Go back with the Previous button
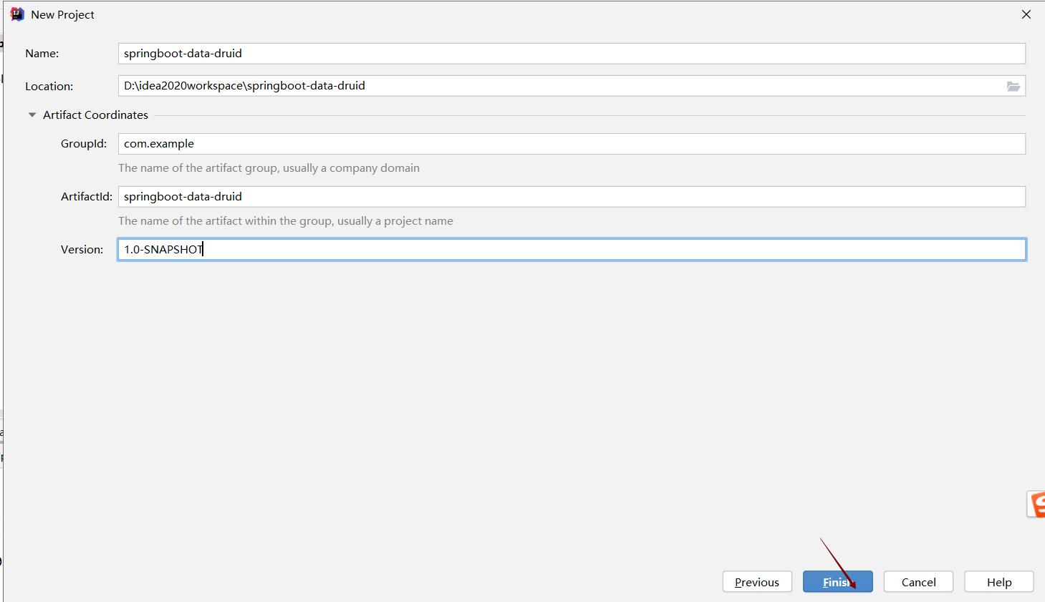The image size is (1045, 602). tap(757, 582)
